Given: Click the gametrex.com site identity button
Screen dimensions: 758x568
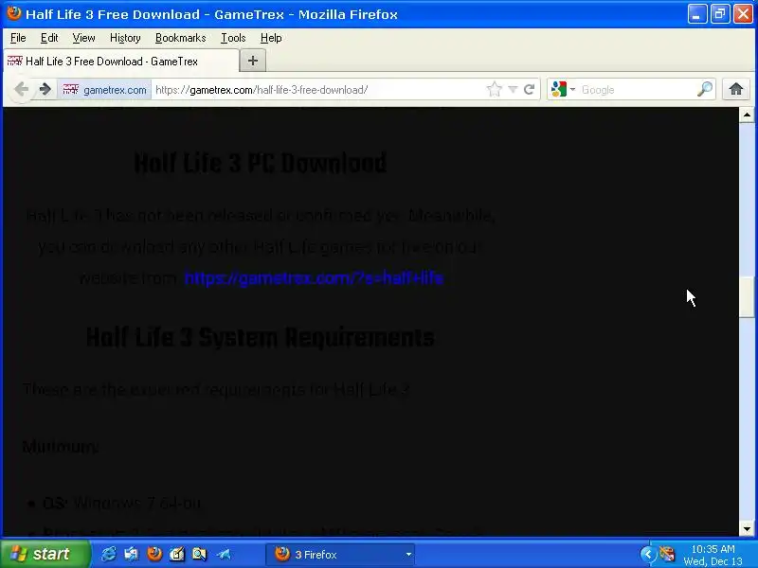Looking at the screenshot, I should pyautogui.click(x=105, y=90).
